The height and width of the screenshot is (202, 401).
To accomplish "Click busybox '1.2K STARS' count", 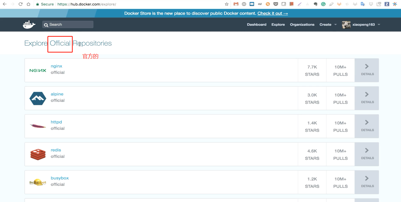I will [312, 183].
